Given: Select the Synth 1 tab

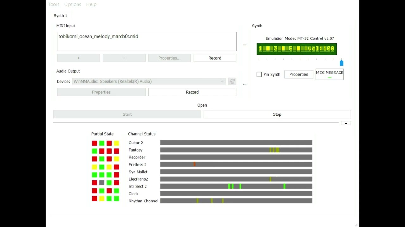Looking at the screenshot, I should (60, 15).
